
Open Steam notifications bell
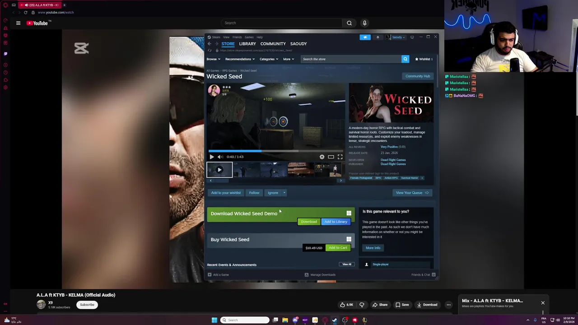(378, 37)
